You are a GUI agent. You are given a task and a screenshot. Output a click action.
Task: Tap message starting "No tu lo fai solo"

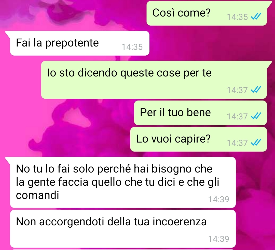123,182
